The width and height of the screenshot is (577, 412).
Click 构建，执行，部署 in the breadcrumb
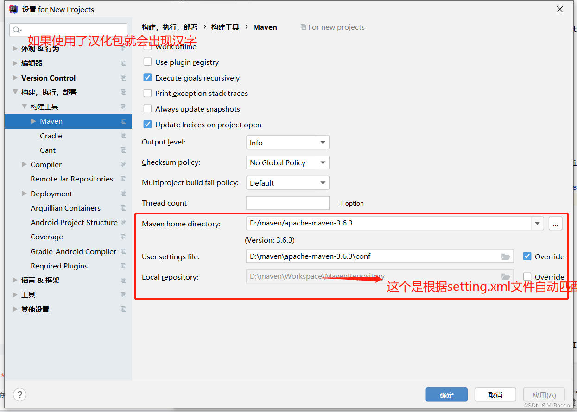[x=170, y=27]
